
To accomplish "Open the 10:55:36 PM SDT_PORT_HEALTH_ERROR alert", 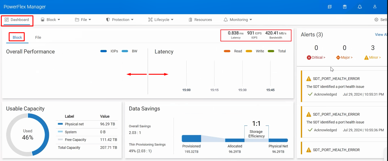I will [344, 122].
